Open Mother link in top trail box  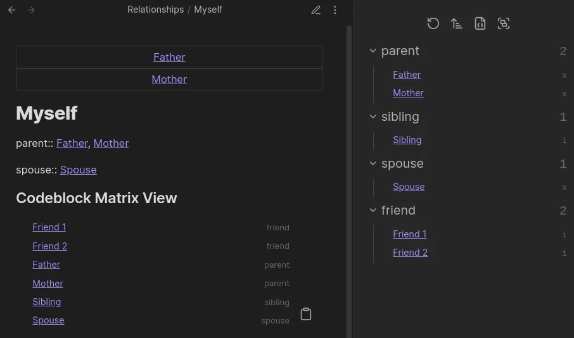[169, 79]
